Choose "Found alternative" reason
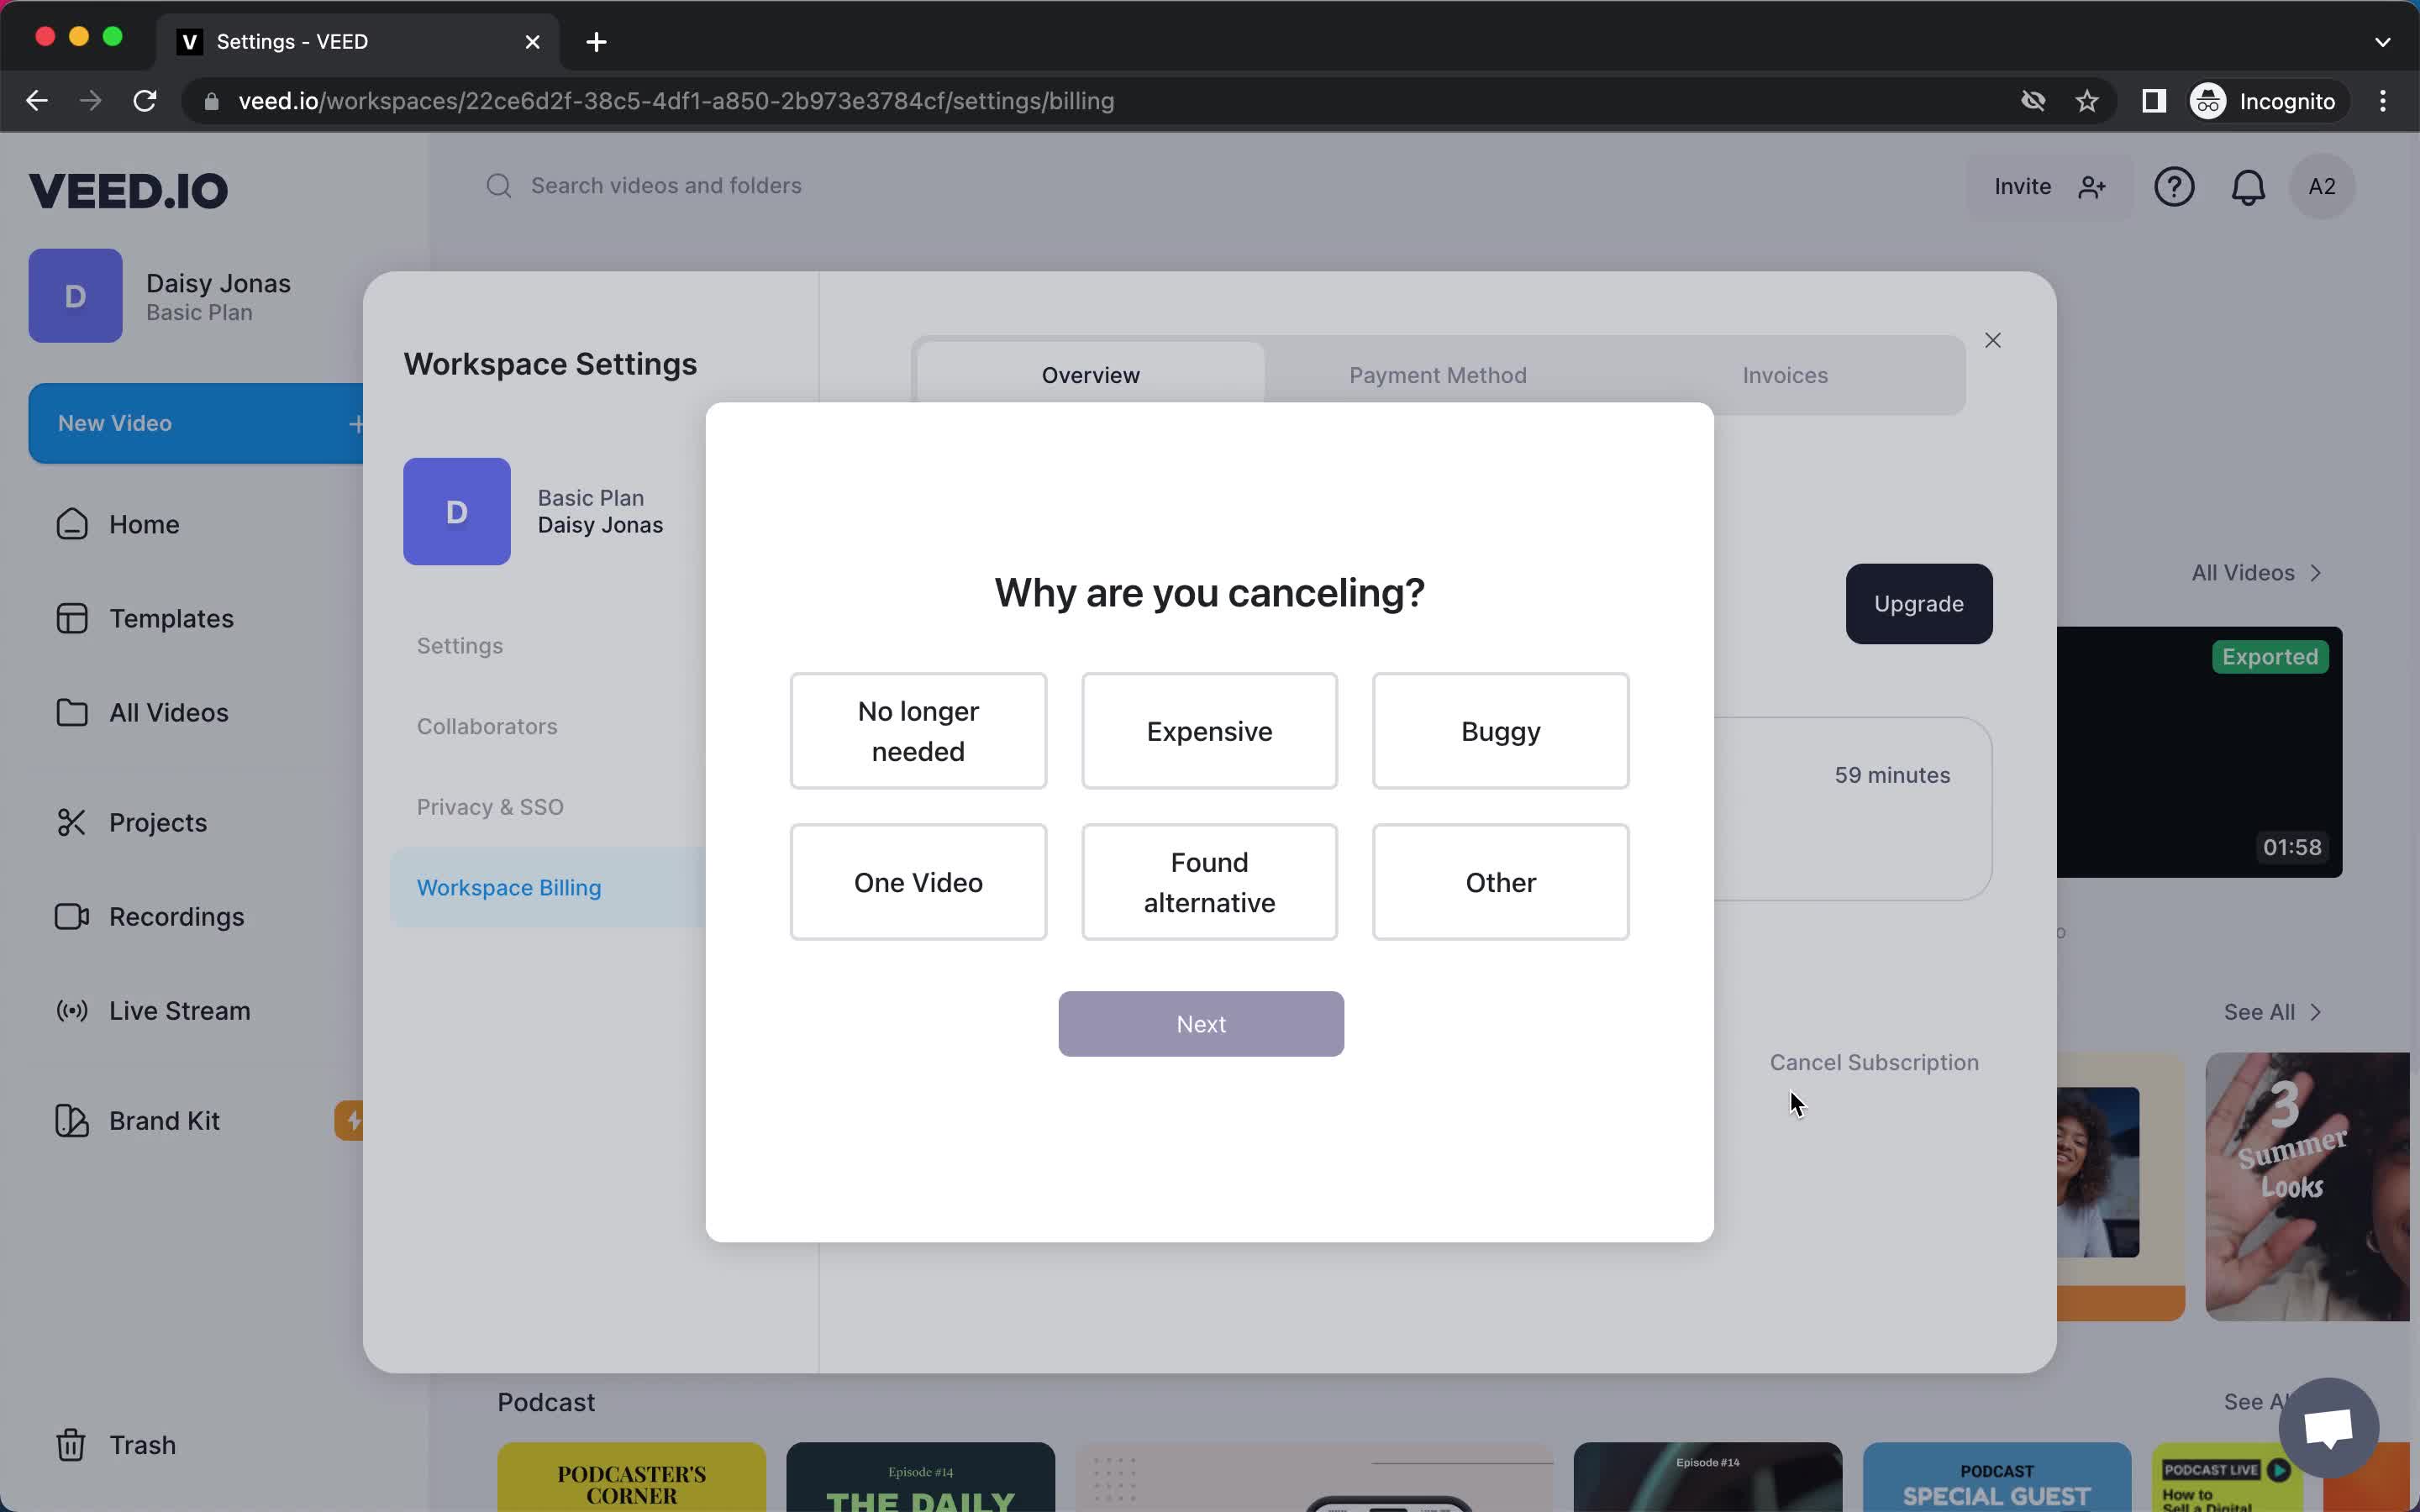Image resolution: width=2420 pixels, height=1512 pixels. 1209,882
